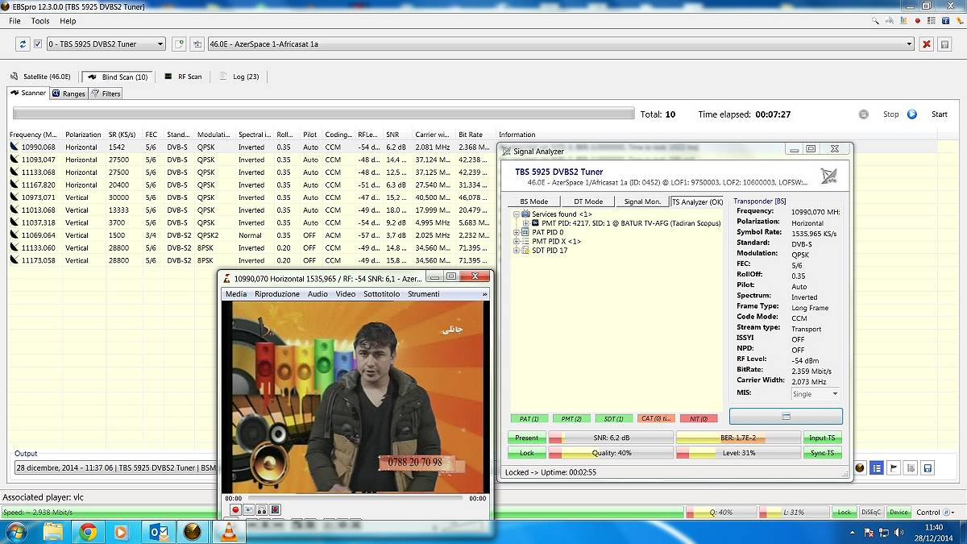
Task: Open the File menu
Action: click(x=15, y=21)
